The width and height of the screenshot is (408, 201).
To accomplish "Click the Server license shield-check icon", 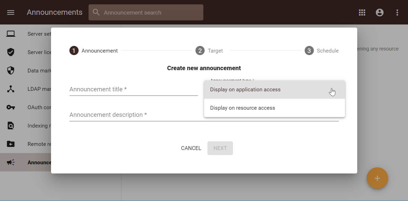I will 11,52.
